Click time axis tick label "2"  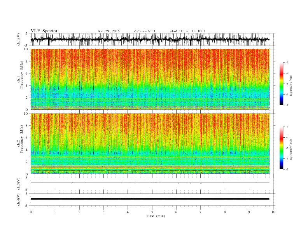79,212
